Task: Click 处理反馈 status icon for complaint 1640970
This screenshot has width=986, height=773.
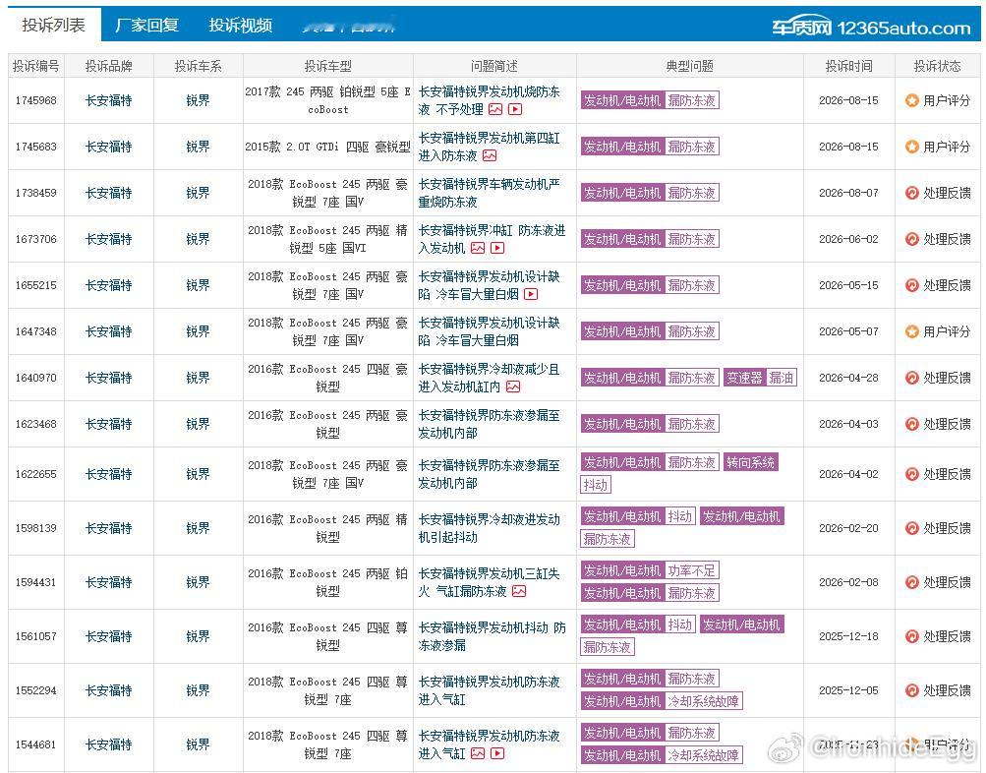Action: click(x=912, y=378)
